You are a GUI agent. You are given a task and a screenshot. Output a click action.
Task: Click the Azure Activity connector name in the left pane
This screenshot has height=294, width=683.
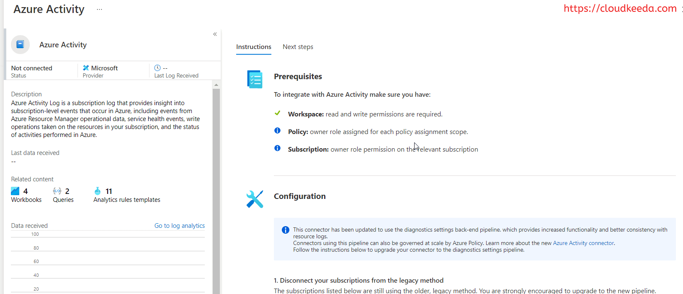click(63, 45)
